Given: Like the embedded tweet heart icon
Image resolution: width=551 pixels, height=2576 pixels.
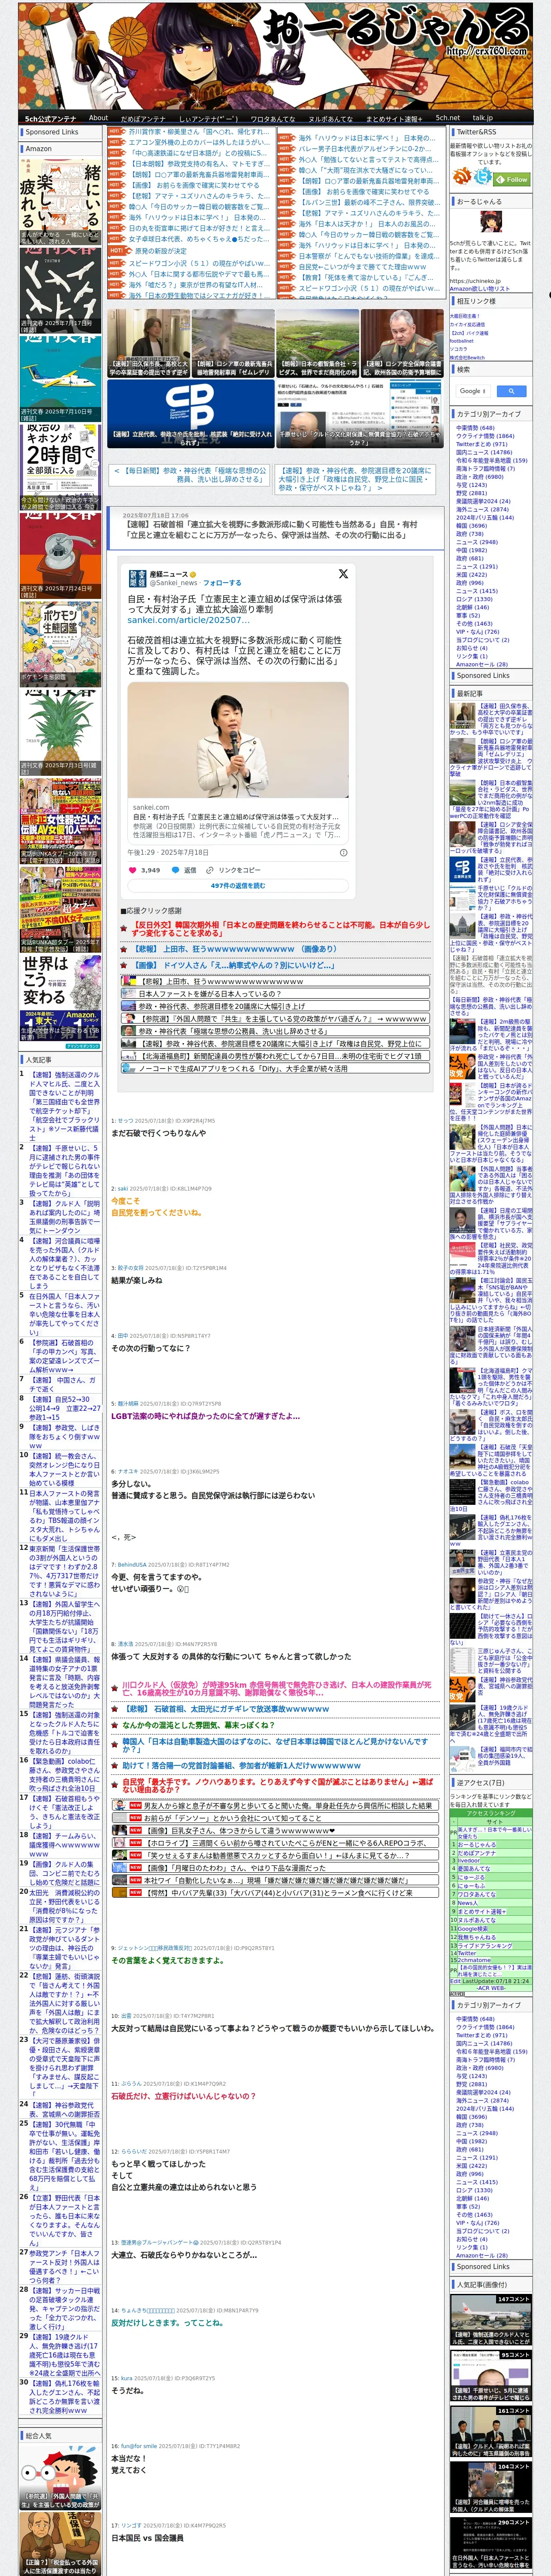Looking at the screenshot, I should (134, 870).
